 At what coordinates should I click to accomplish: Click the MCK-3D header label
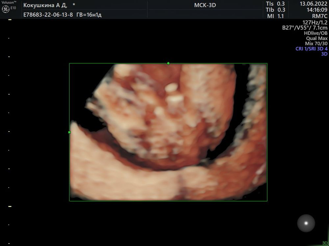[x=205, y=5]
